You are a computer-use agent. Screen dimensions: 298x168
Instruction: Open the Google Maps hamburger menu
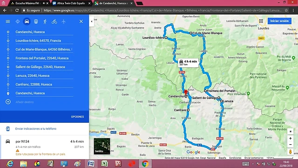click(8, 21)
